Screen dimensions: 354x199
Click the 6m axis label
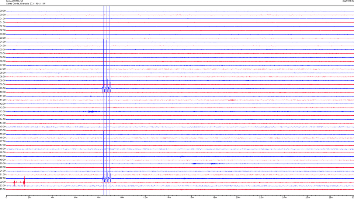pyautogui.click(x=76, y=198)
